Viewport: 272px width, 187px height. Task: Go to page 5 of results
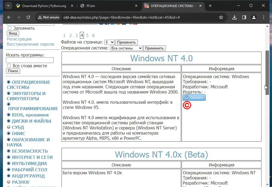(x=87, y=35)
